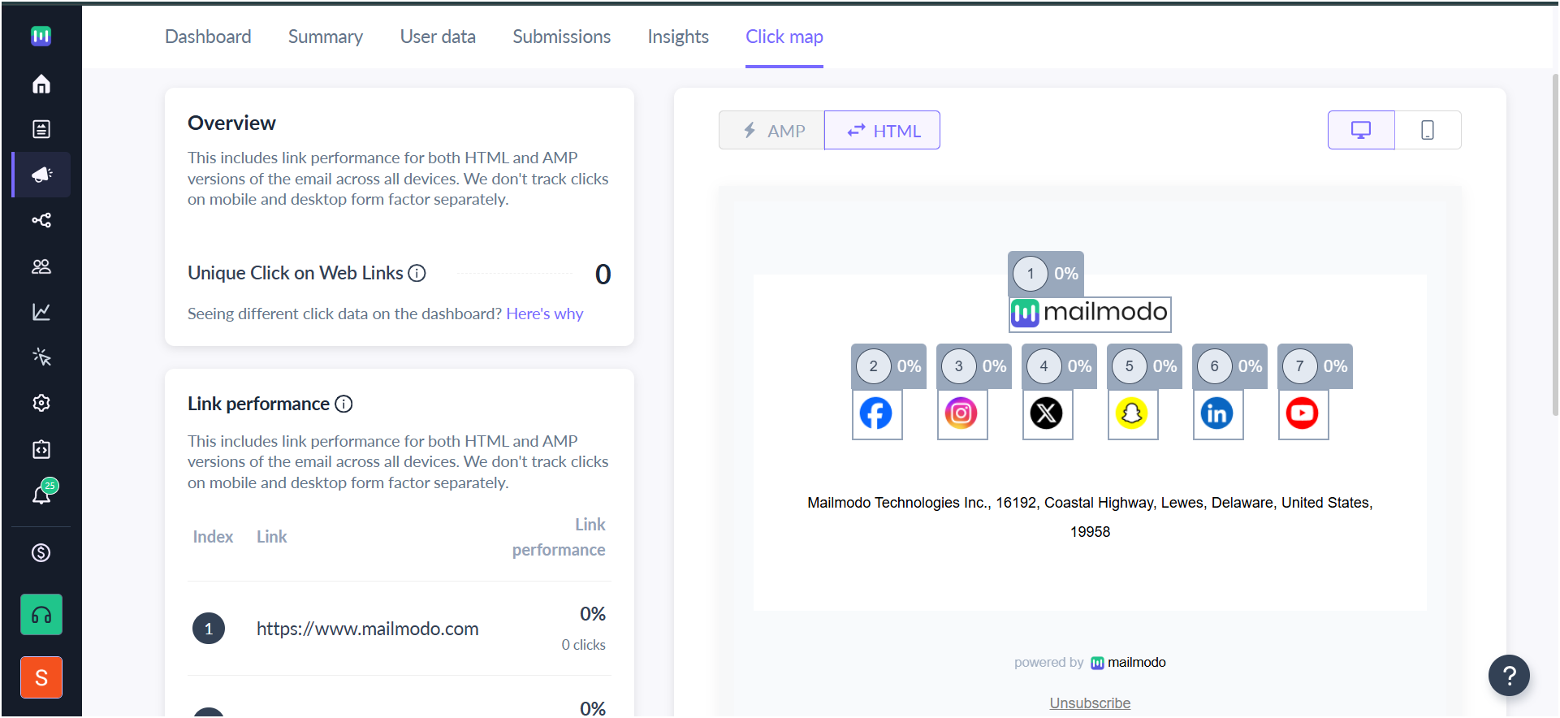Open the Dashboard tab
This screenshot has height=718, width=1560.
tap(208, 37)
